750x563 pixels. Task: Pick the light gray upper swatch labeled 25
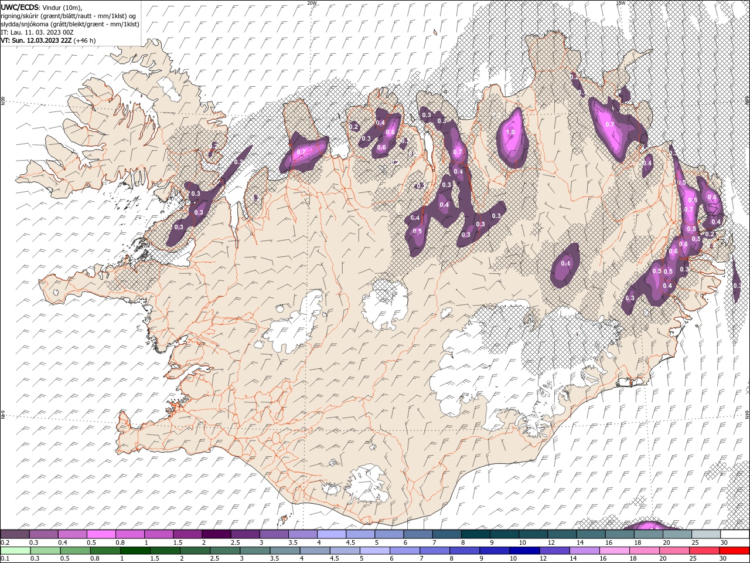point(705,534)
